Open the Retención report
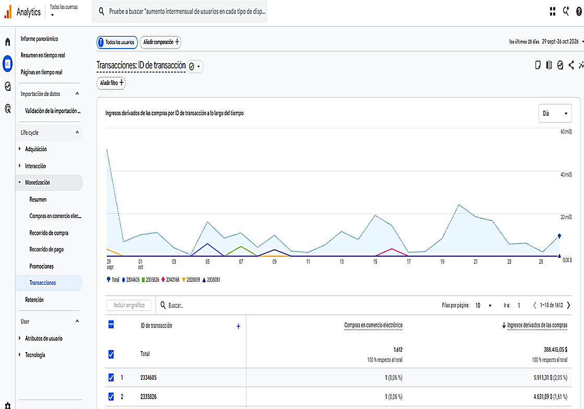The width and height of the screenshot is (584, 409). pos(34,299)
